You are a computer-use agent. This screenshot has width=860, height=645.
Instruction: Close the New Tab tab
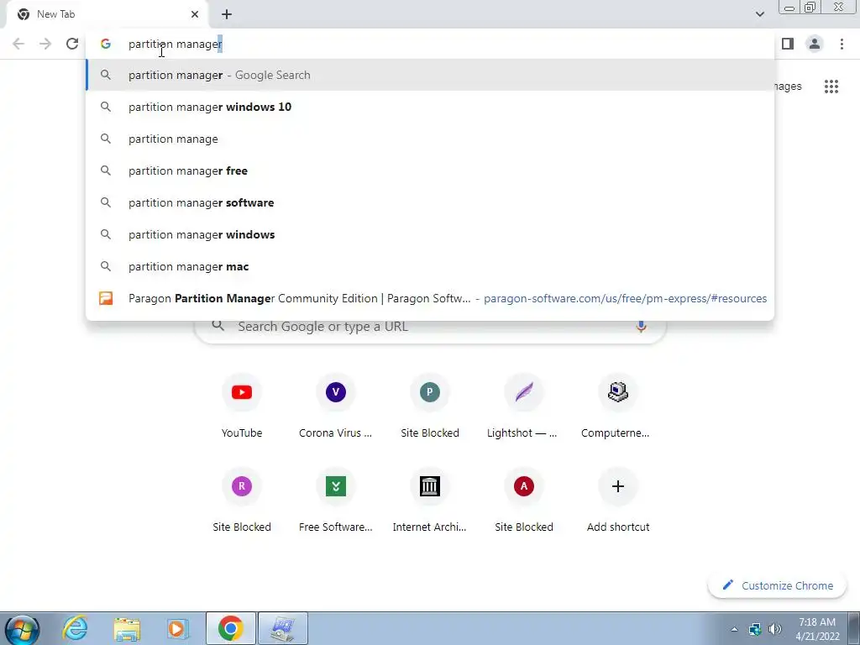pyautogui.click(x=195, y=14)
